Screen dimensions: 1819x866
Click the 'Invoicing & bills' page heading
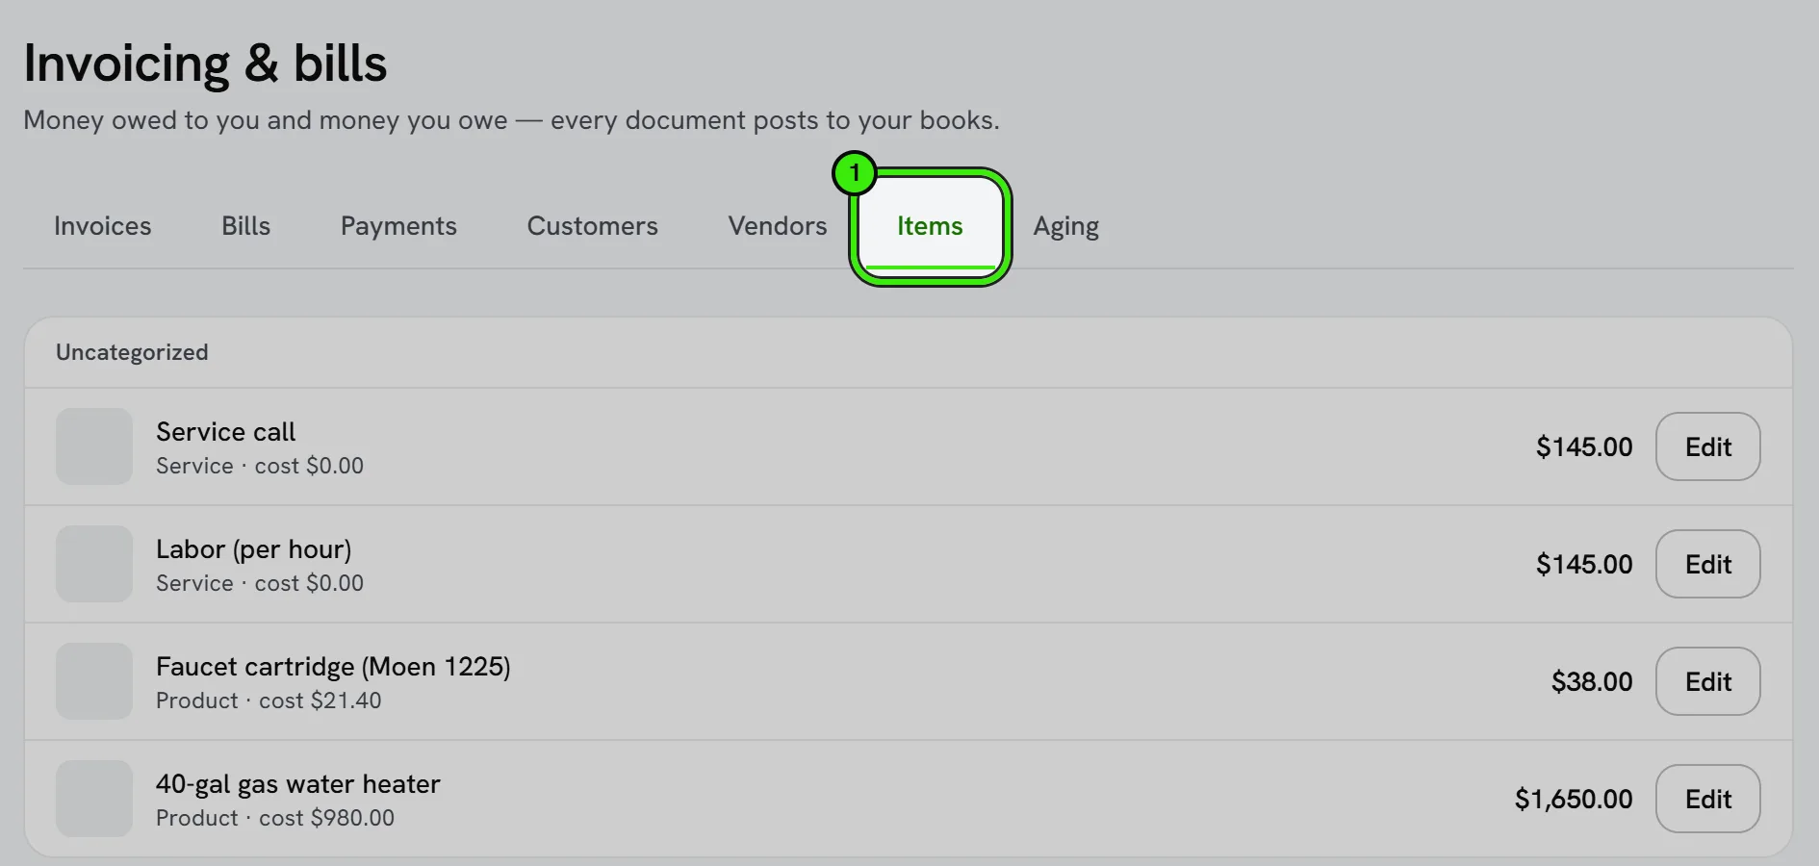205,64
